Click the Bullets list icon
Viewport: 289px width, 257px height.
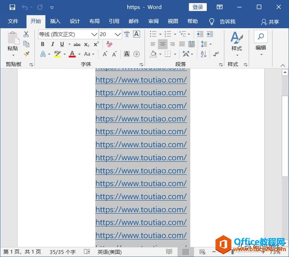pyautogui.click(x=153, y=34)
